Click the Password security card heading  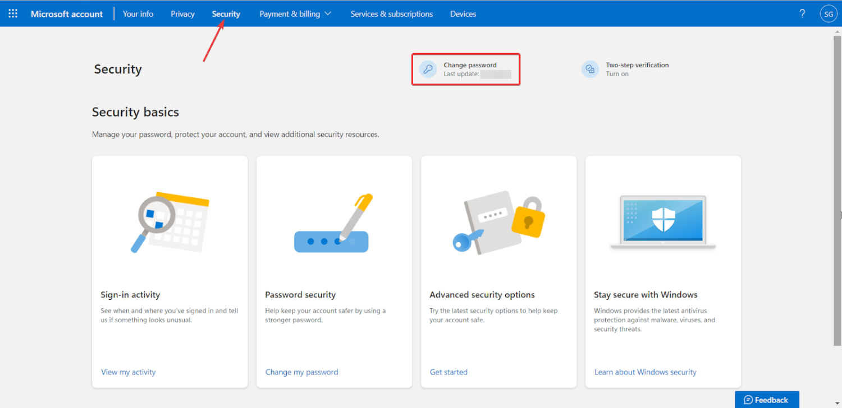click(300, 295)
